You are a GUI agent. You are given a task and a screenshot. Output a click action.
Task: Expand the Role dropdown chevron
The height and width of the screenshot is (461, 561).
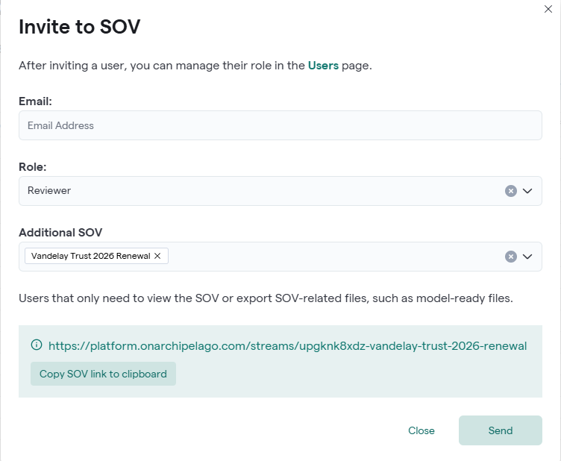tap(527, 191)
